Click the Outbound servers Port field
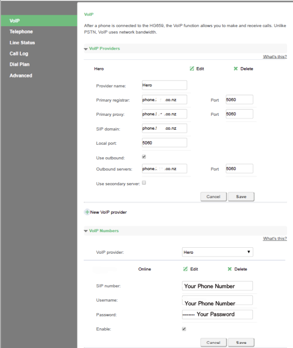The height and width of the screenshot is (348, 293). pyautogui.click(x=240, y=169)
